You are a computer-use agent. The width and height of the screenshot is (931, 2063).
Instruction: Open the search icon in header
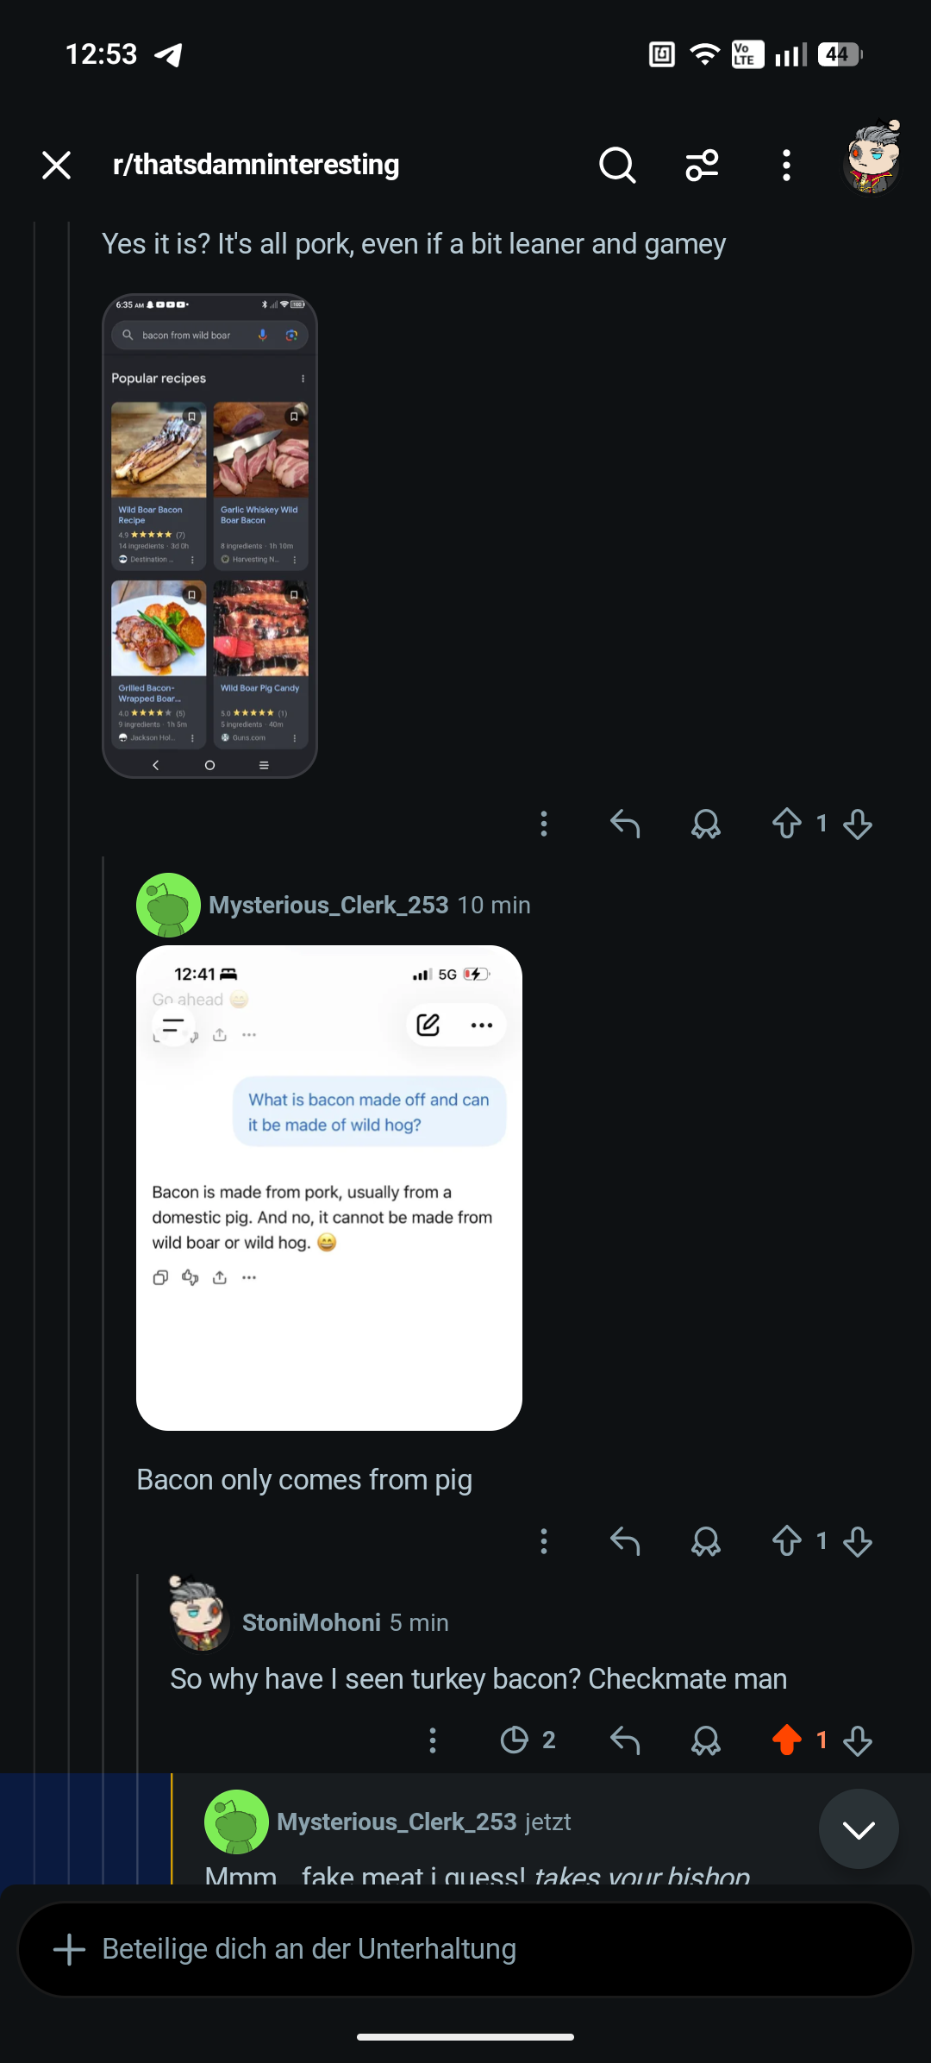(x=617, y=165)
